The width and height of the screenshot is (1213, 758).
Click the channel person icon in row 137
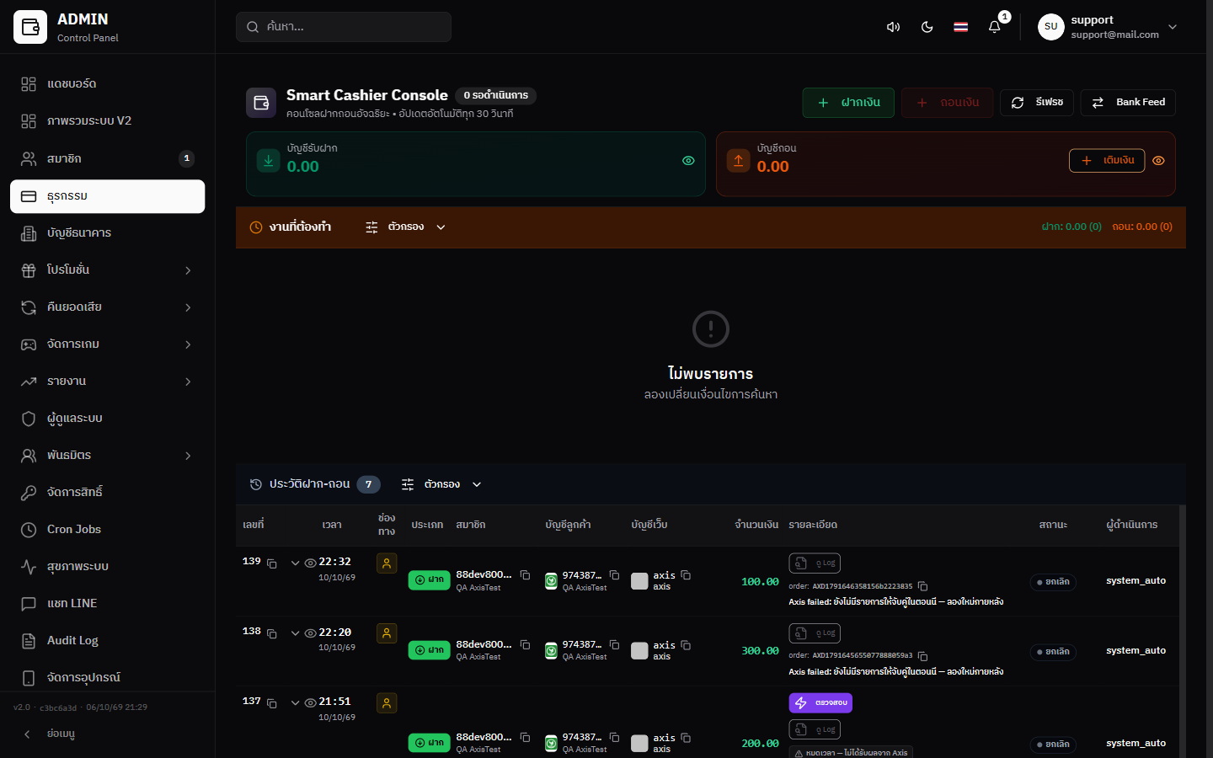tap(387, 703)
